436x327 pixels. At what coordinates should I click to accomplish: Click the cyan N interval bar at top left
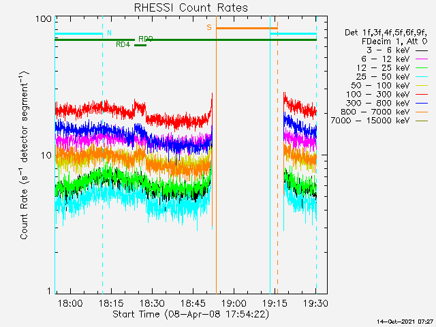tap(79, 34)
